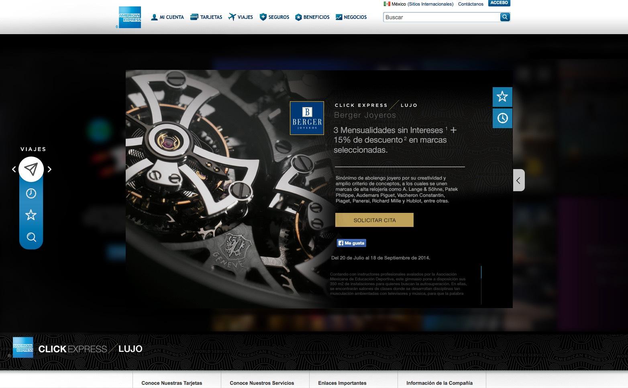The height and width of the screenshot is (388, 628).
Task: Click the VIAJES label above sidebar
Action: pyautogui.click(x=33, y=149)
